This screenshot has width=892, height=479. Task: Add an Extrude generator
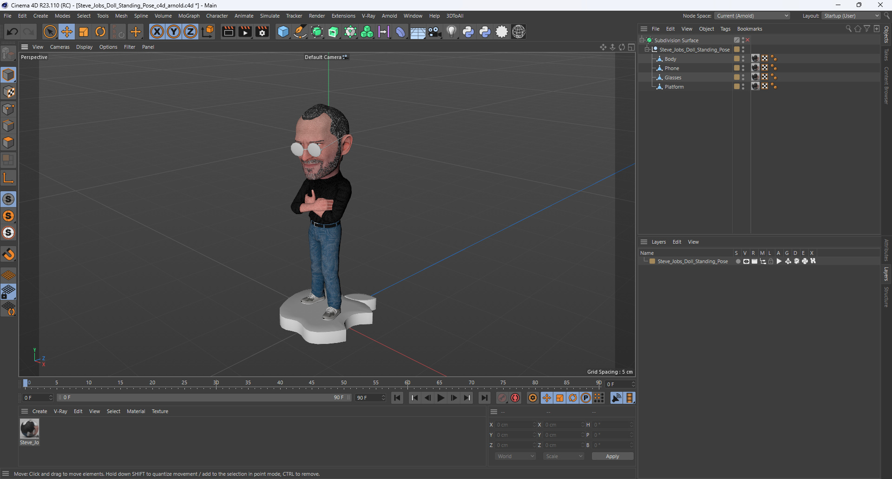(334, 32)
